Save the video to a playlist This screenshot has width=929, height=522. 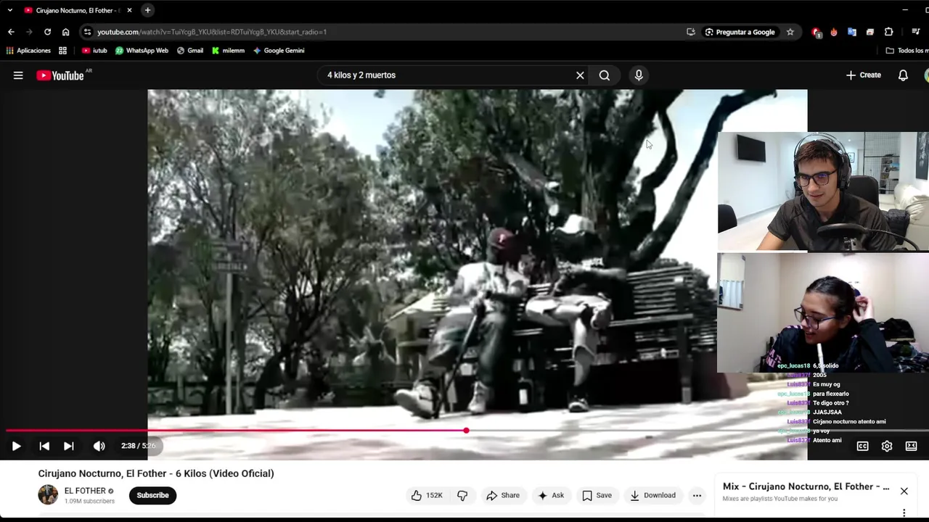pos(597,495)
